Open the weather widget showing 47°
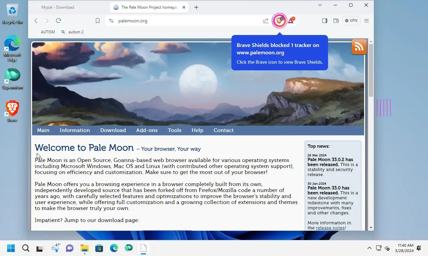This screenshot has width=428, height=256. [x=55, y=248]
